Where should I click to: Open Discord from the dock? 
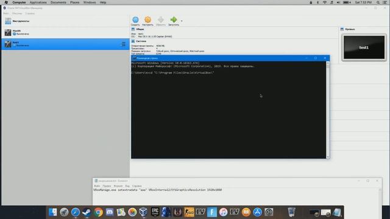tap(110, 212)
